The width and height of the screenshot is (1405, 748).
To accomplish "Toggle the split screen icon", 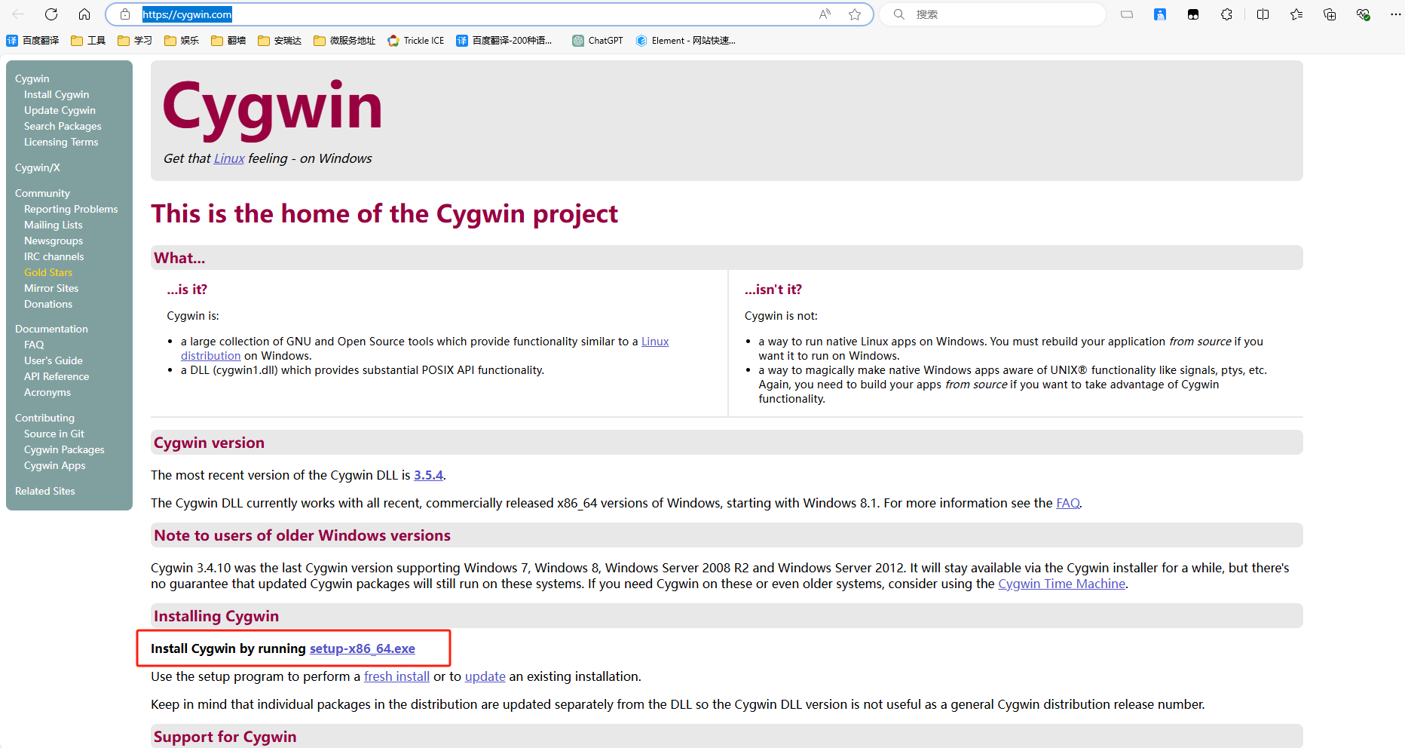I will click(x=1263, y=14).
